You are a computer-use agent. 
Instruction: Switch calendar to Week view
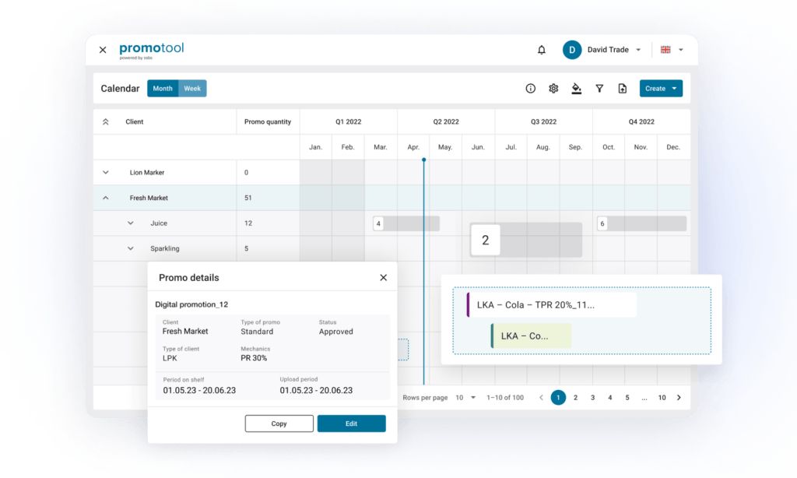[192, 89]
